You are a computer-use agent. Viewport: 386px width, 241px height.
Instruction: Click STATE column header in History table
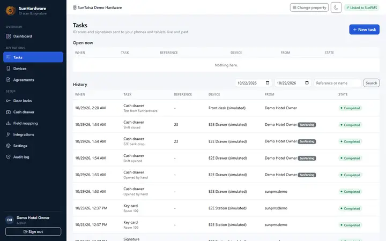point(343,94)
